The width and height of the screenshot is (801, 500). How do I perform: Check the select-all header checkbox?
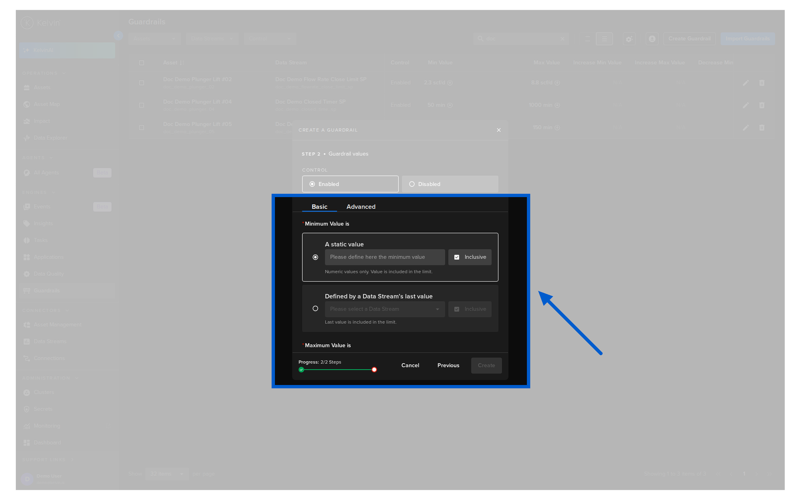click(141, 63)
